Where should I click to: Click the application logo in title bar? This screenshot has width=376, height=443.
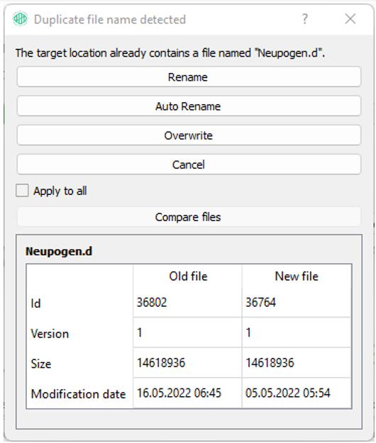[21, 19]
